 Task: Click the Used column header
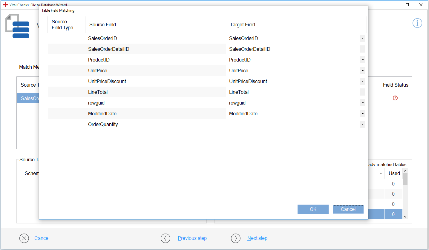[x=394, y=173]
